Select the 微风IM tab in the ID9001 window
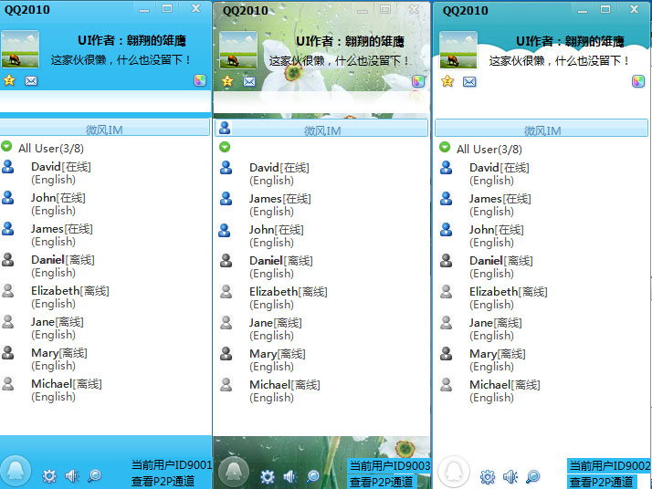 pyautogui.click(x=105, y=128)
